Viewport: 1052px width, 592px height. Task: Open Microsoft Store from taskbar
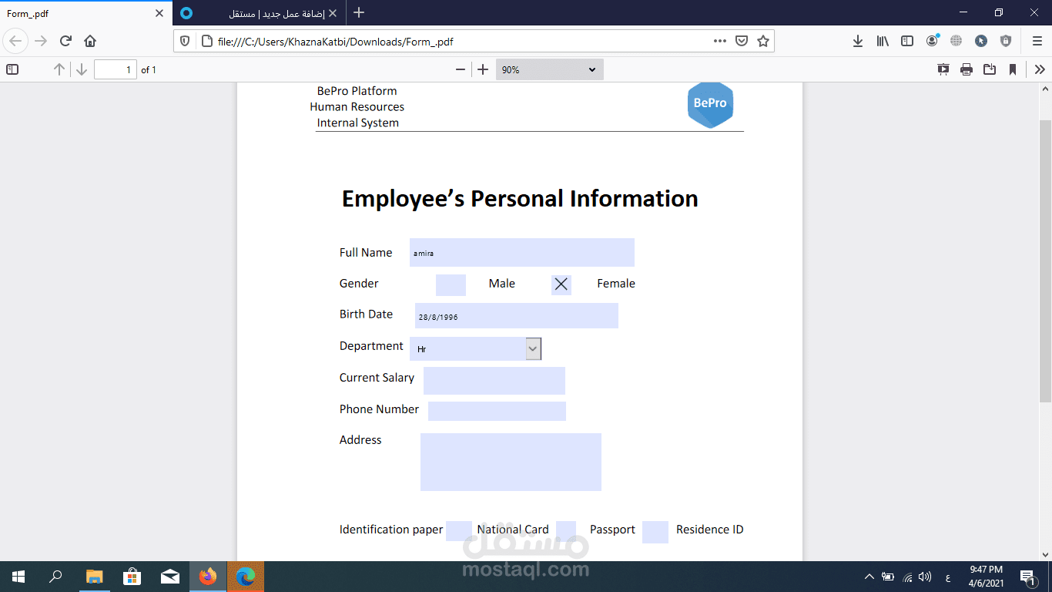point(132,576)
